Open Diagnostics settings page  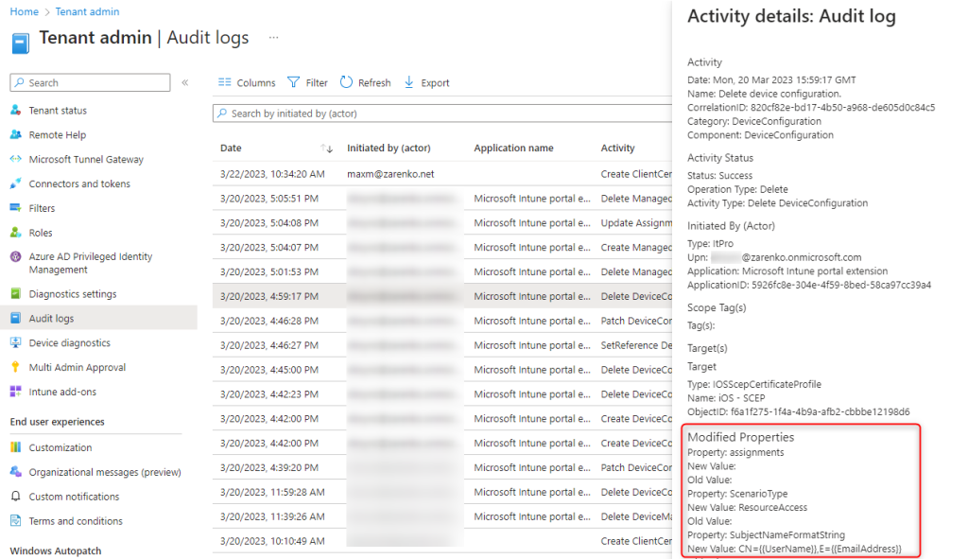tap(73, 294)
